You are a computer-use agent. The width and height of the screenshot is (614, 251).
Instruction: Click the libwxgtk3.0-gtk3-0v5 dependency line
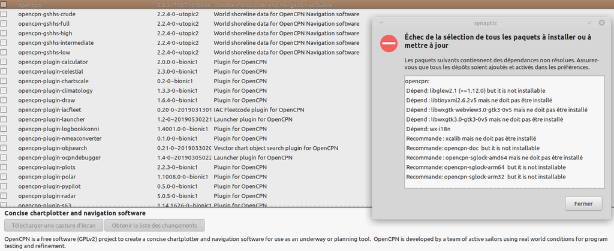(484, 119)
